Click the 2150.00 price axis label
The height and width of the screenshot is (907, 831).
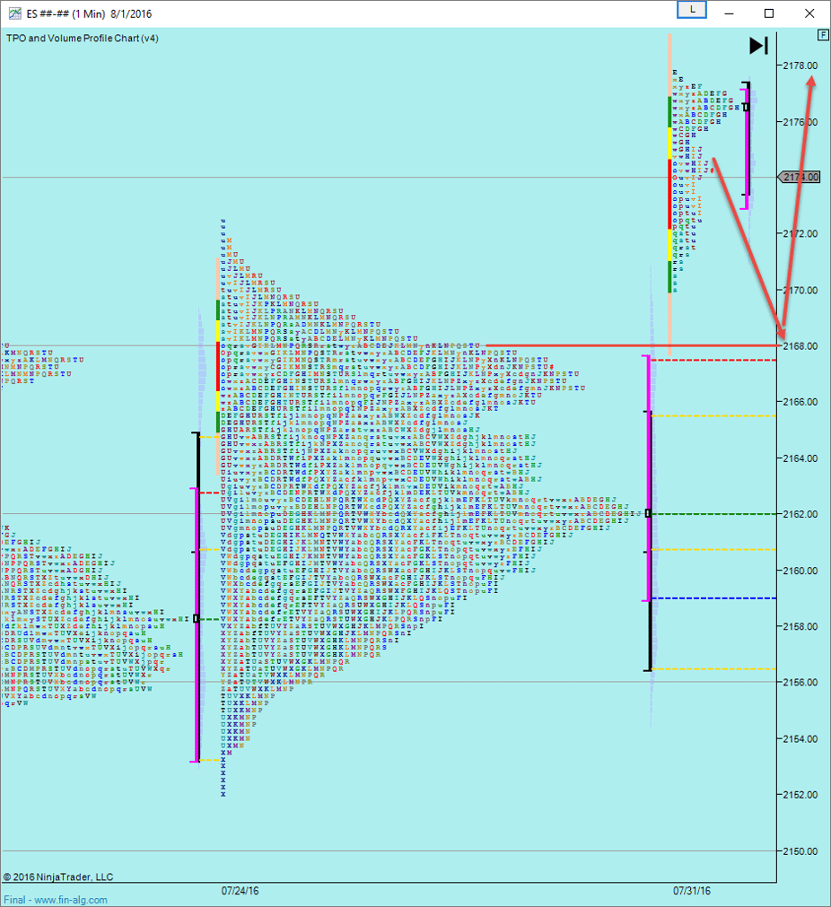tap(800, 850)
